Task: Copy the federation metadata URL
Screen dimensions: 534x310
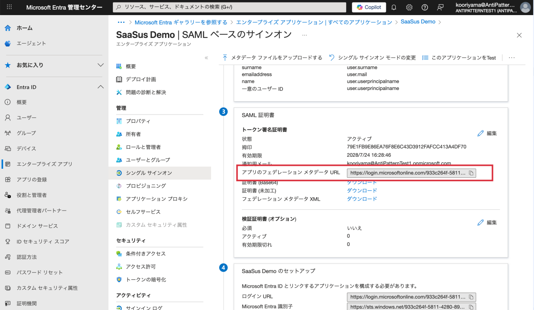Action: coord(471,173)
